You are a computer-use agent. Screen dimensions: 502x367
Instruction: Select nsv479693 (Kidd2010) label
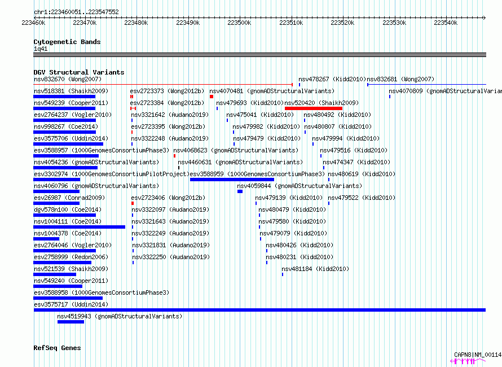(x=250, y=103)
